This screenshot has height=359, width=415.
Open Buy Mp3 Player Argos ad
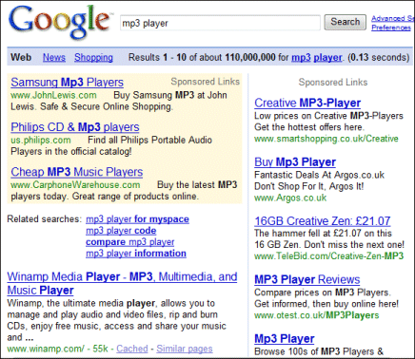pyautogui.click(x=295, y=162)
